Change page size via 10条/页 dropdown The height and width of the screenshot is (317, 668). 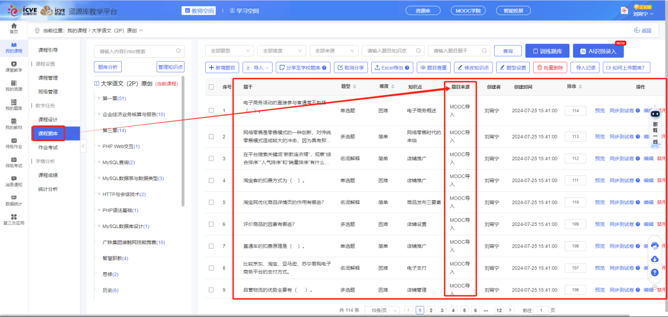(x=381, y=310)
